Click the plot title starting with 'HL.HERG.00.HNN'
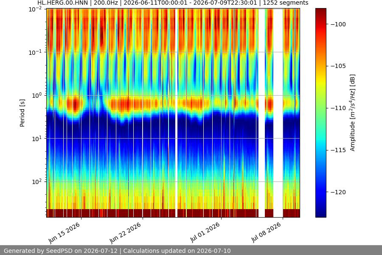382x255 pixels. click(x=173, y=3)
